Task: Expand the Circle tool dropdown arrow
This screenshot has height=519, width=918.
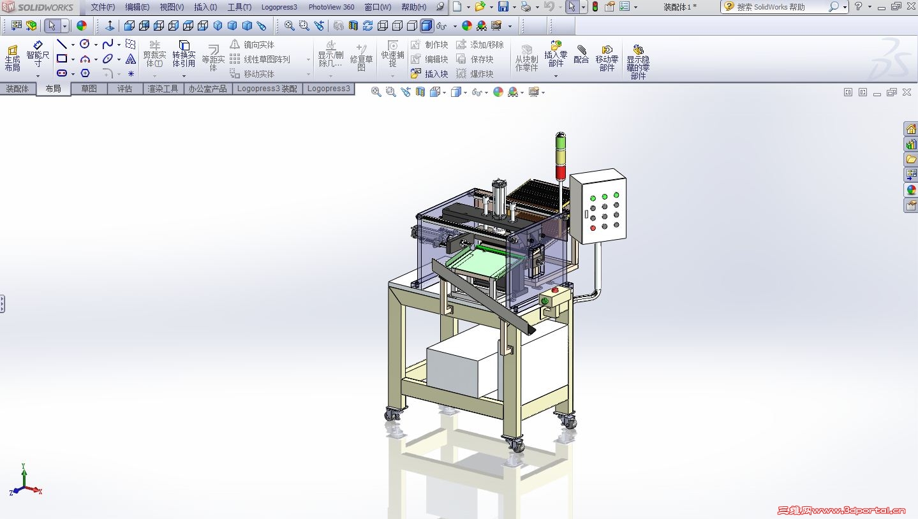Action: (x=95, y=45)
